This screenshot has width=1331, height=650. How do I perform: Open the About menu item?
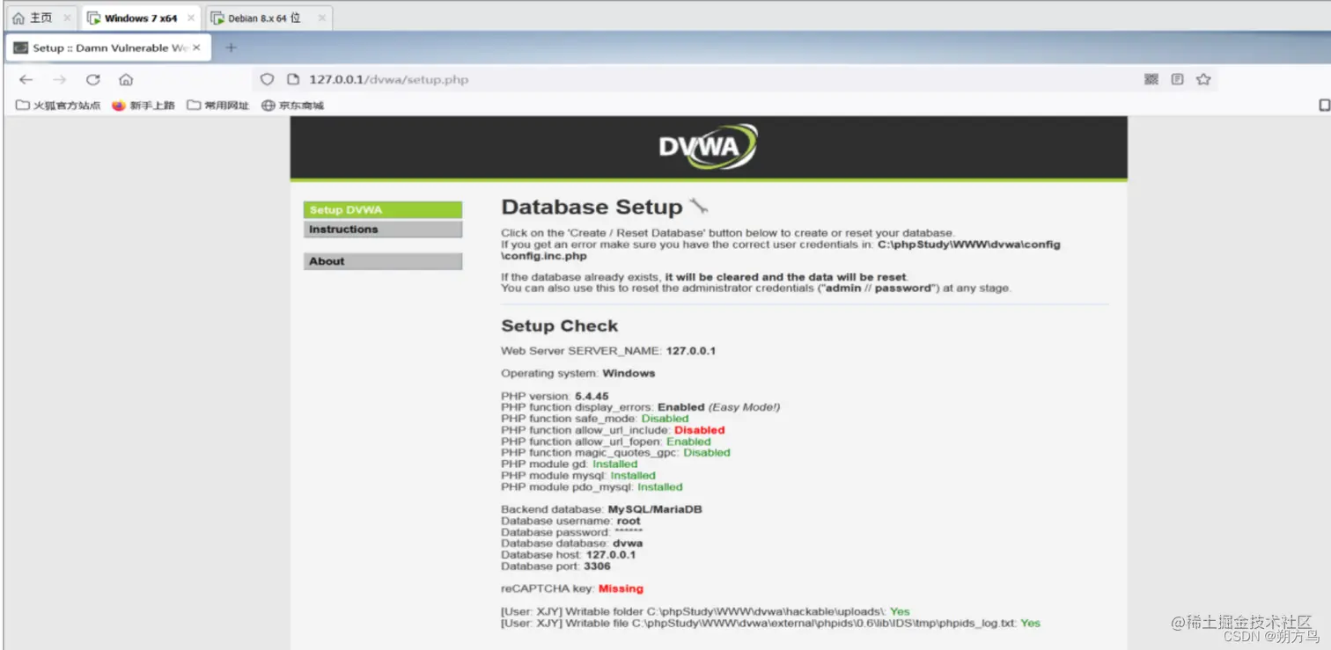coord(383,261)
